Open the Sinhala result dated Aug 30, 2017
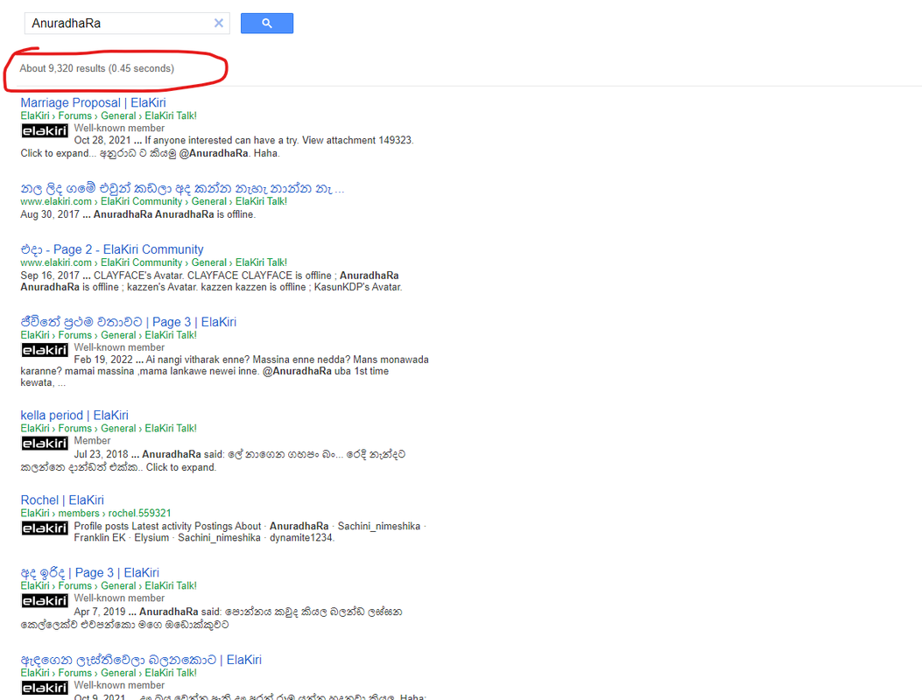922x700 pixels. click(x=182, y=189)
